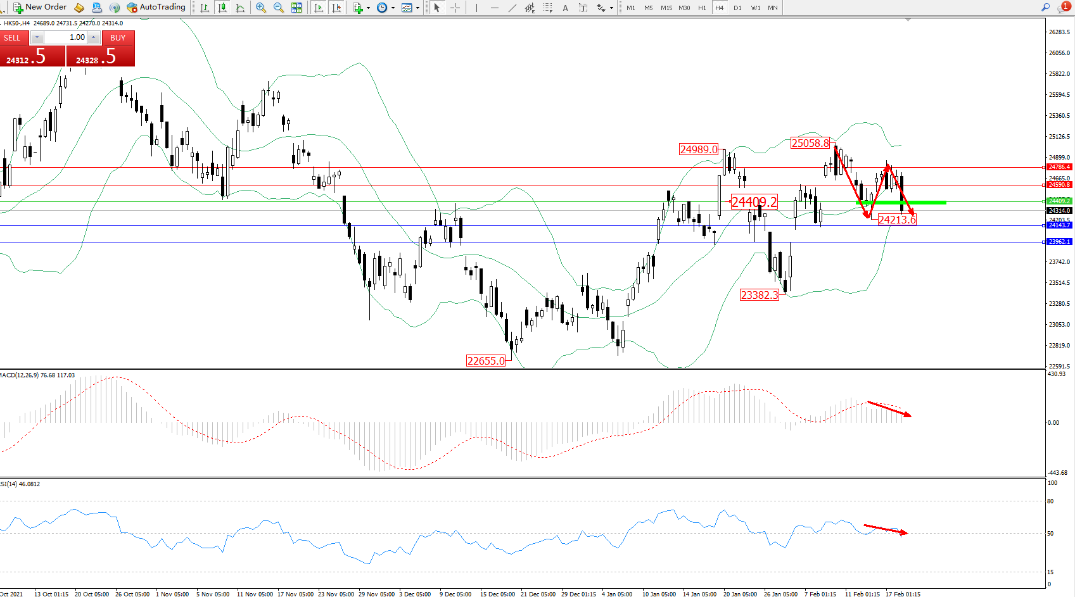The height and width of the screenshot is (597, 1075).
Task: Click the SELL button
Action: coord(13,38)
